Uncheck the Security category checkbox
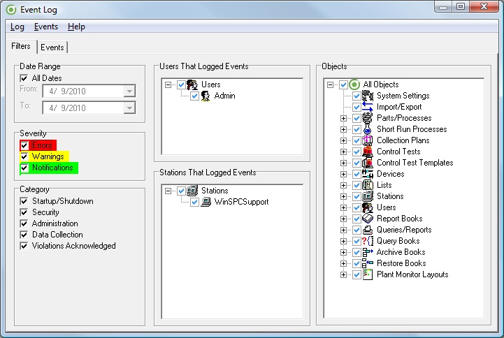The width and height of the screenshot is (504, 338). point(24,212)
